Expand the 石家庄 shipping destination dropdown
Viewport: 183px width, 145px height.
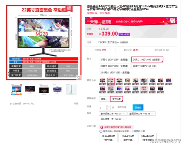pyautogui.click(x=114, y=42)
